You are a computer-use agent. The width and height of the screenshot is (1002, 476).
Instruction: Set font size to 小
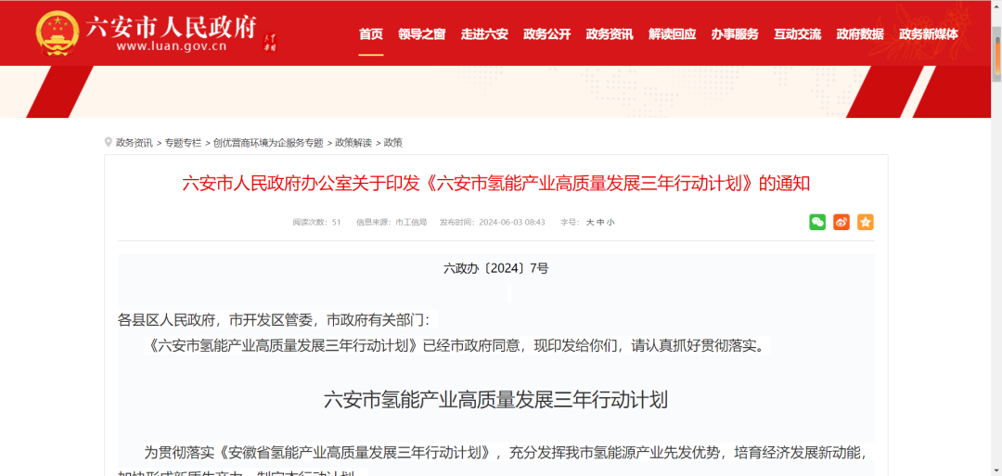click(610, 223)
